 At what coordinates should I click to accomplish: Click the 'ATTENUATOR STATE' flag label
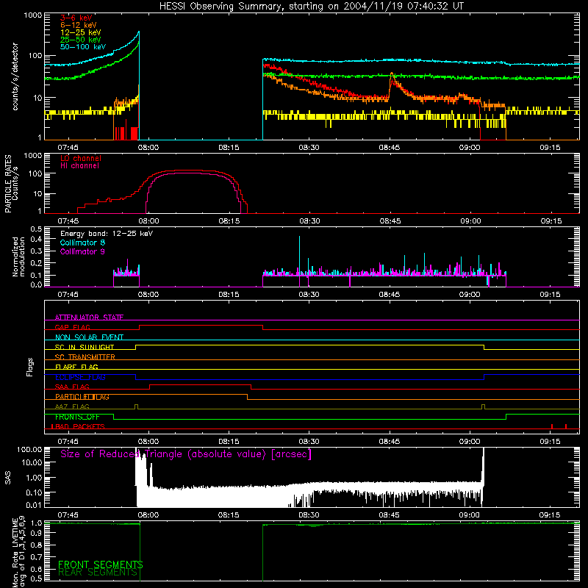tap(89, 318)
